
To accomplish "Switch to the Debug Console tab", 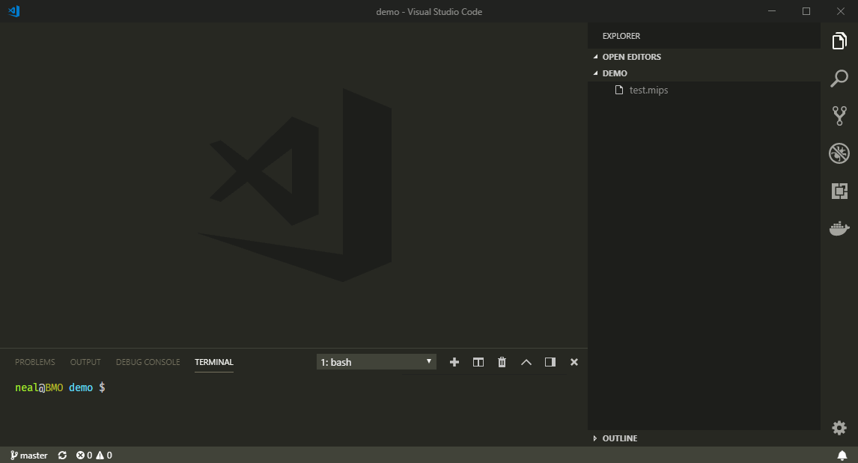I will [147, 362].
